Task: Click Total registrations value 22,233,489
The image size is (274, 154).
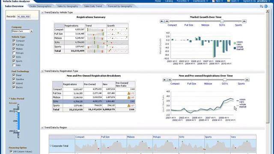Action: pos(77,51)
